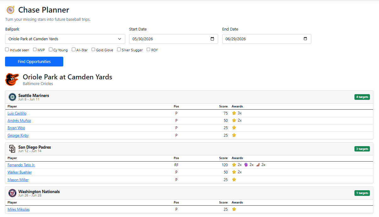The width and height of the screenshot is (379, 217).
Task: Click Fernando Tatis Jr.'s score 120
Action: (x=224, y=165)
